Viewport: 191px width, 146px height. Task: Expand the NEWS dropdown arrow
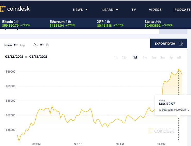click(x=86, y=10)
